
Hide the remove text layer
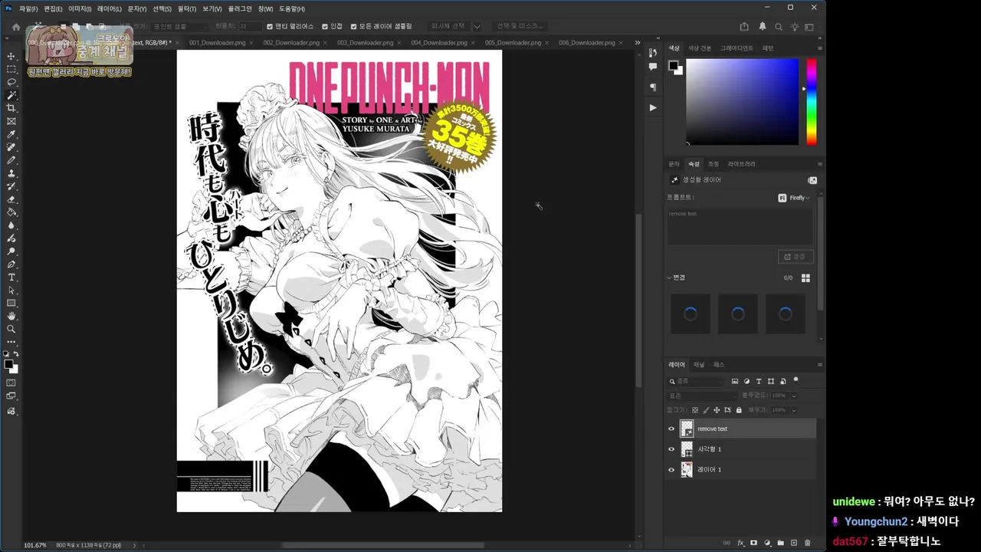tap(671, 429)
